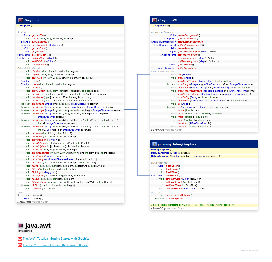Click the drawOval method entry

(x=37, y=137)
